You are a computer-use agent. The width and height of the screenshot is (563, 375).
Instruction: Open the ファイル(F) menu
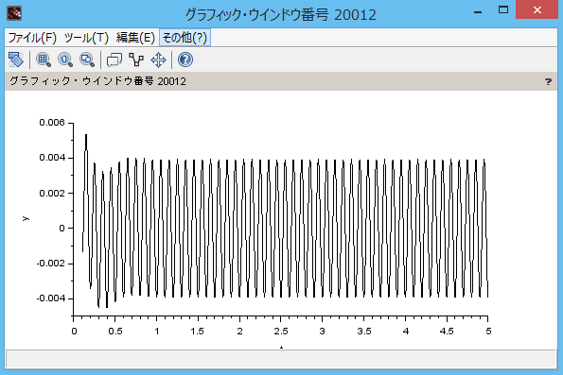point(32,37)
